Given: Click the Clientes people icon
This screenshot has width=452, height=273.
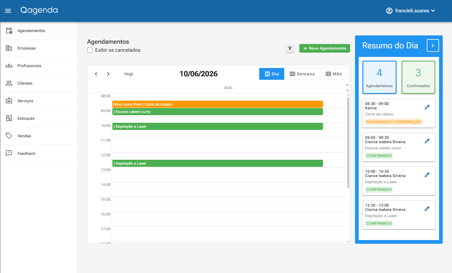Looking at the screenshot, I should [9, 83].
